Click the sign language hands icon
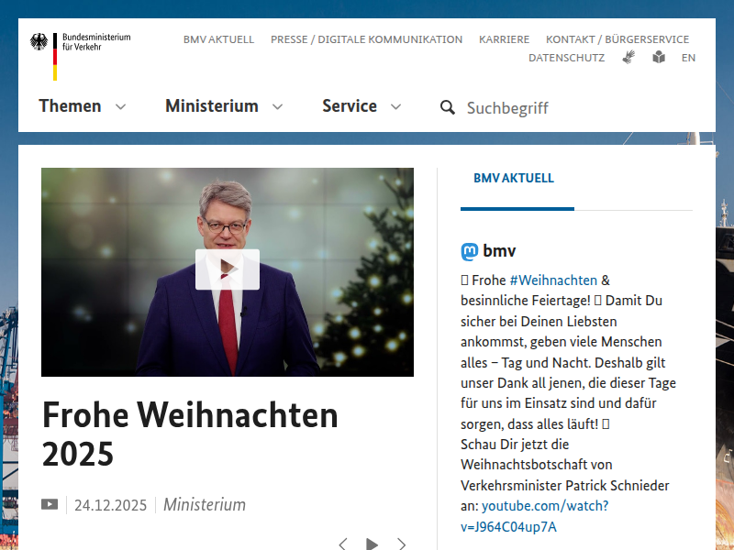Image resolution: width=734 pixels, height=550 pixels. click(628, 57)
